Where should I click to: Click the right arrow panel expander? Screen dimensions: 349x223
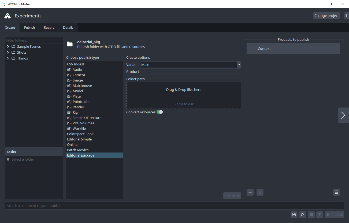pyautogui.click(x=343, y=115)
